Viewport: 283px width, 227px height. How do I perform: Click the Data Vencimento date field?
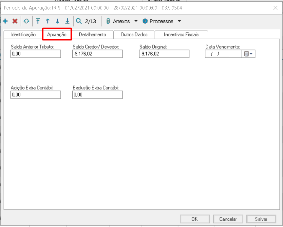pyautogui.click(x=223, y=54)
